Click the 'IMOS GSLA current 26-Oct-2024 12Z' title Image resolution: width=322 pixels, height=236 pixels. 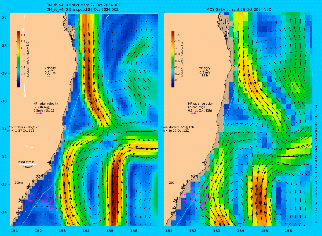click(238, 9)
